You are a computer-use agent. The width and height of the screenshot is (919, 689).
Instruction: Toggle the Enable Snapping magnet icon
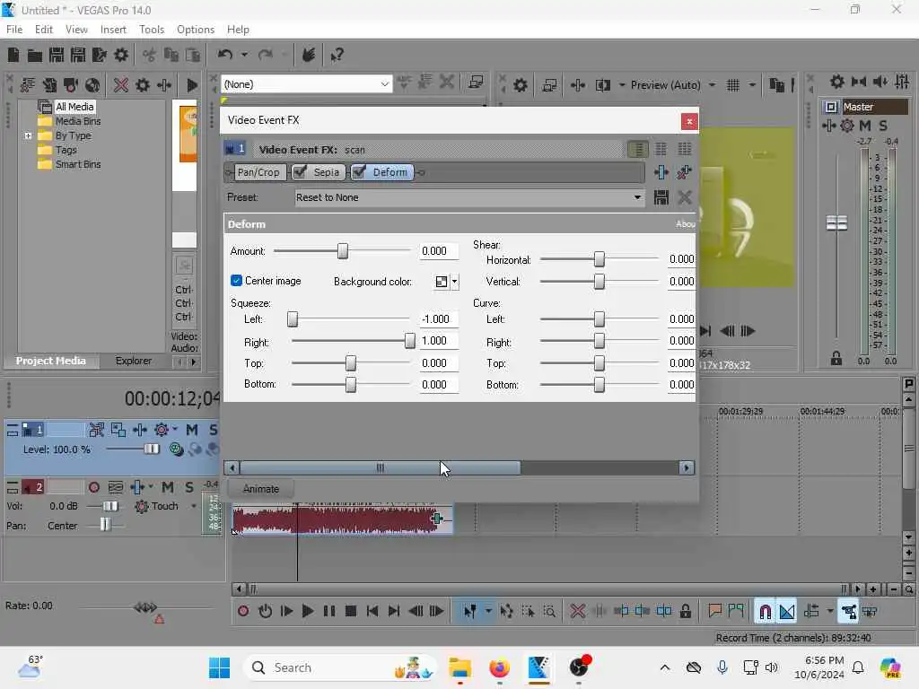click(x=765, y=612)
